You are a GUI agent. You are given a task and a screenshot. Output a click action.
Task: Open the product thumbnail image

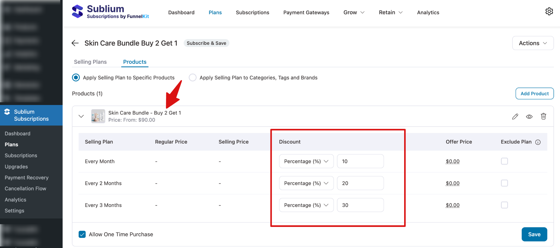point(98,116)
